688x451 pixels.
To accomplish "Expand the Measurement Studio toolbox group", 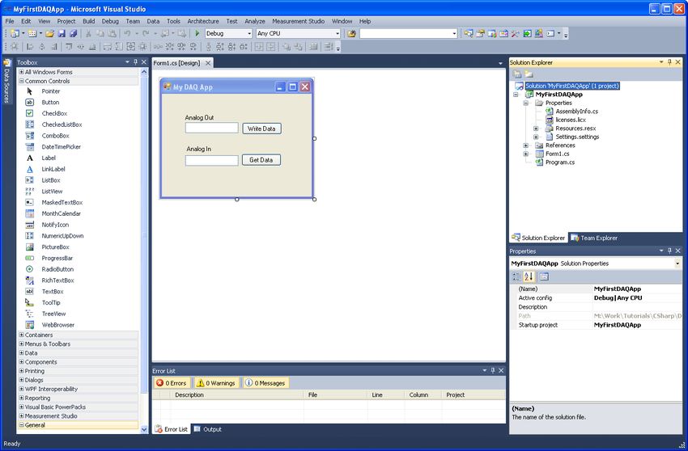I will pos(22,416).
